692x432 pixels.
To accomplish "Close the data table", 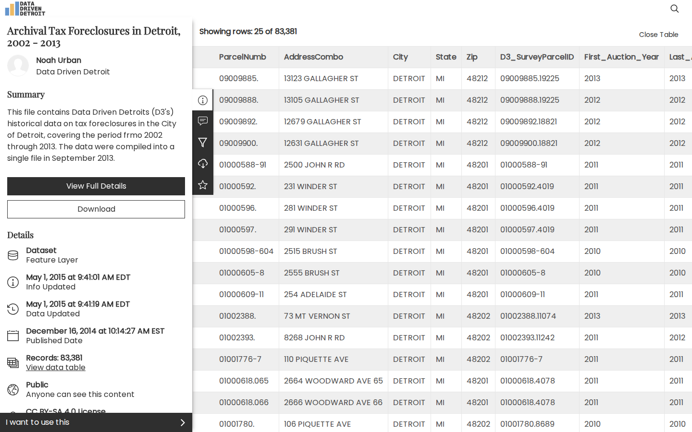I will pos(658,35).
